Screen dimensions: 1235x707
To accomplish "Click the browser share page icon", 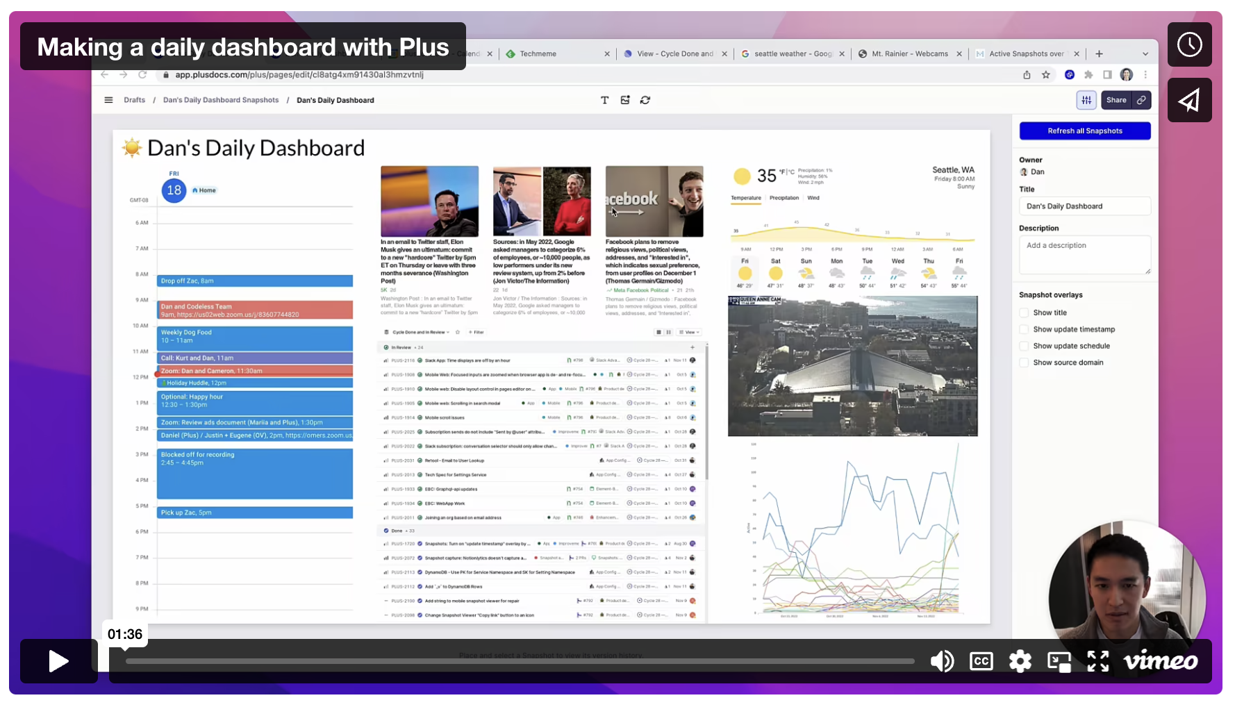I will point(1027,75).
